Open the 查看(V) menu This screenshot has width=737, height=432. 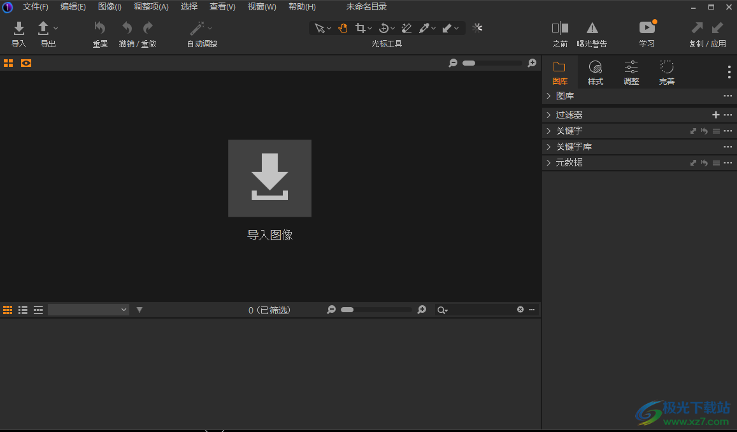pos(222,6)
